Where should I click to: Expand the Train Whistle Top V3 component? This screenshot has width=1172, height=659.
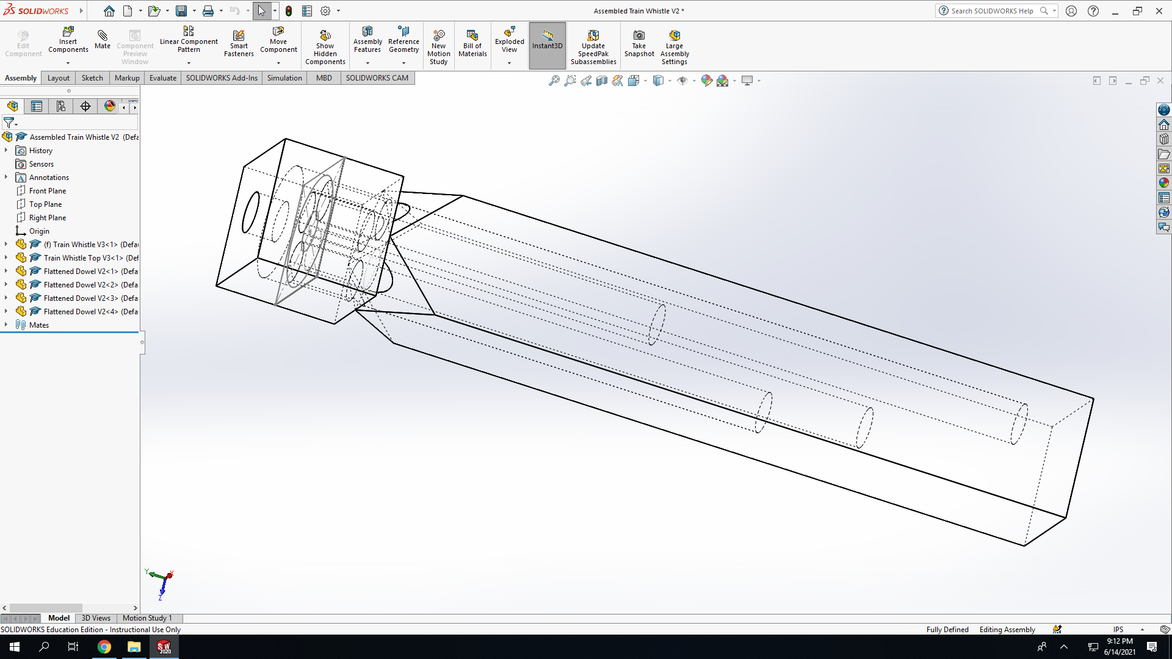(x=6, y=257)
